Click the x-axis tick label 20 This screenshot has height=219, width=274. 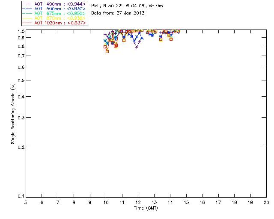point(266,202)
